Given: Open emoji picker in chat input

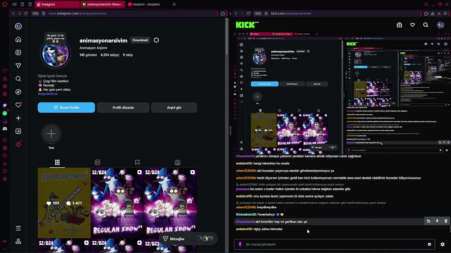Looking at the screenshot, I should click(429, 245).
